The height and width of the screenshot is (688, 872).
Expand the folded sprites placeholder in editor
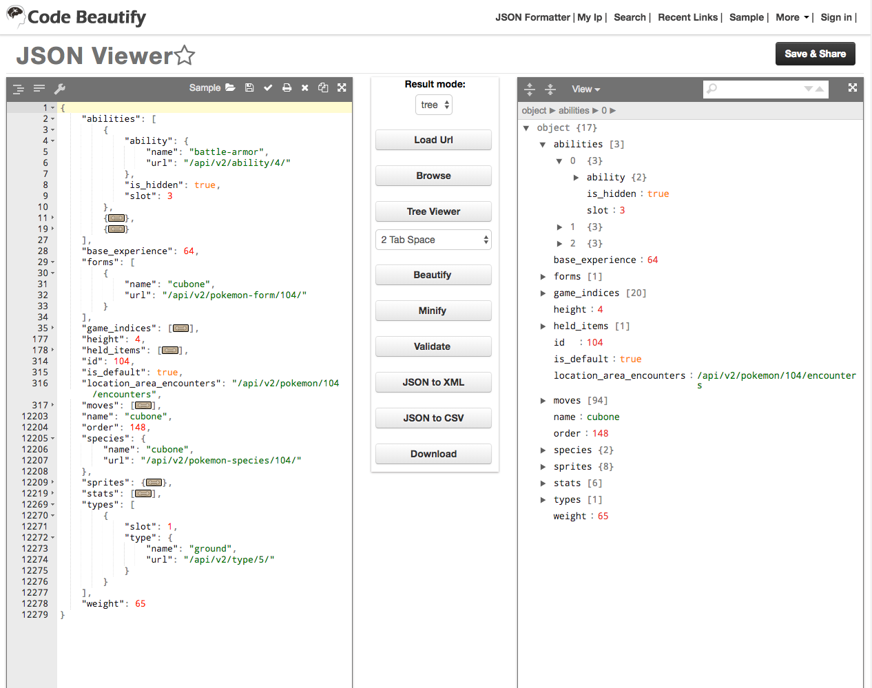coord(154,483)
